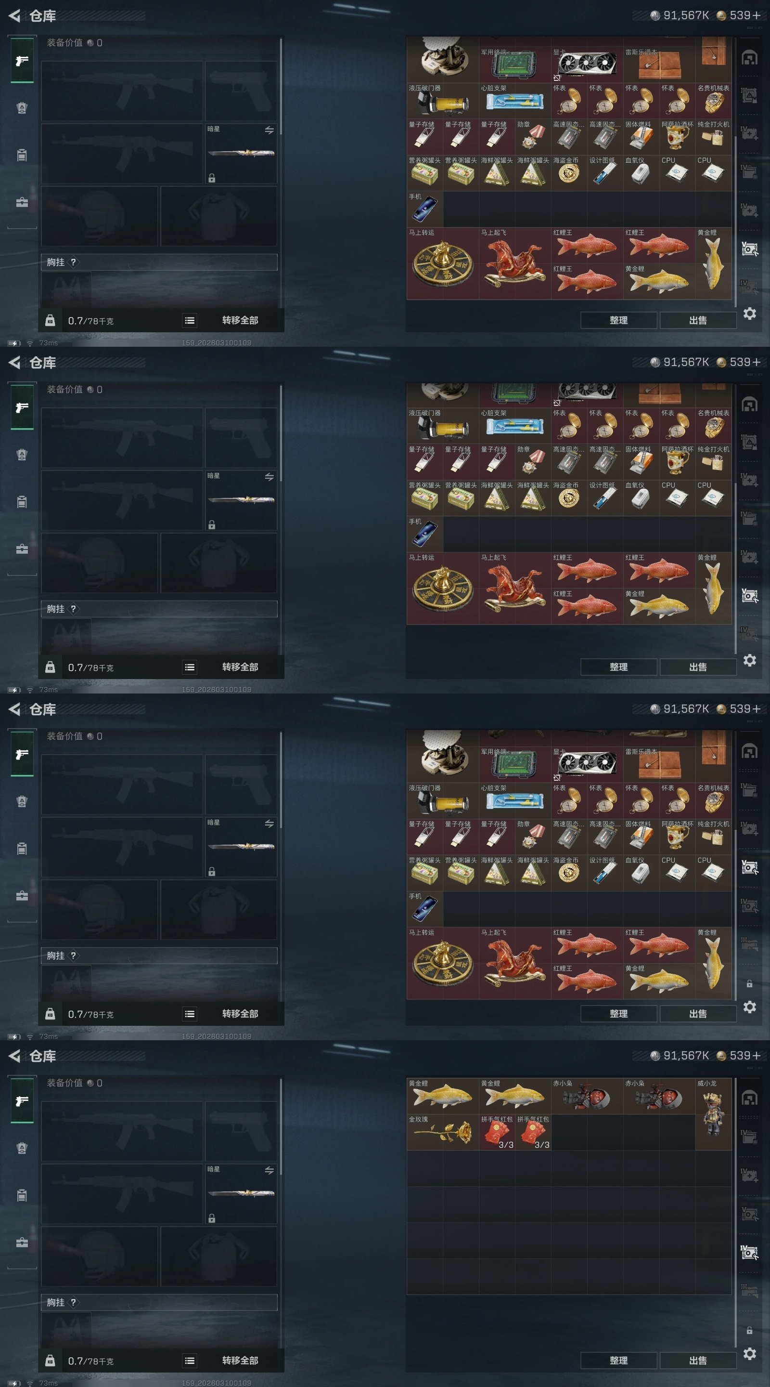Click the 出售 button in top panel
Viewport: 770px width, 1387px height.
[698, 320]
